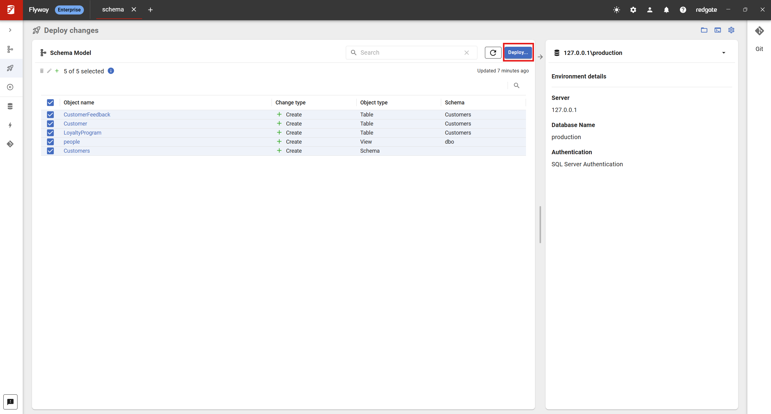Click the lightning bolt sidebar icon

[10, 125]
